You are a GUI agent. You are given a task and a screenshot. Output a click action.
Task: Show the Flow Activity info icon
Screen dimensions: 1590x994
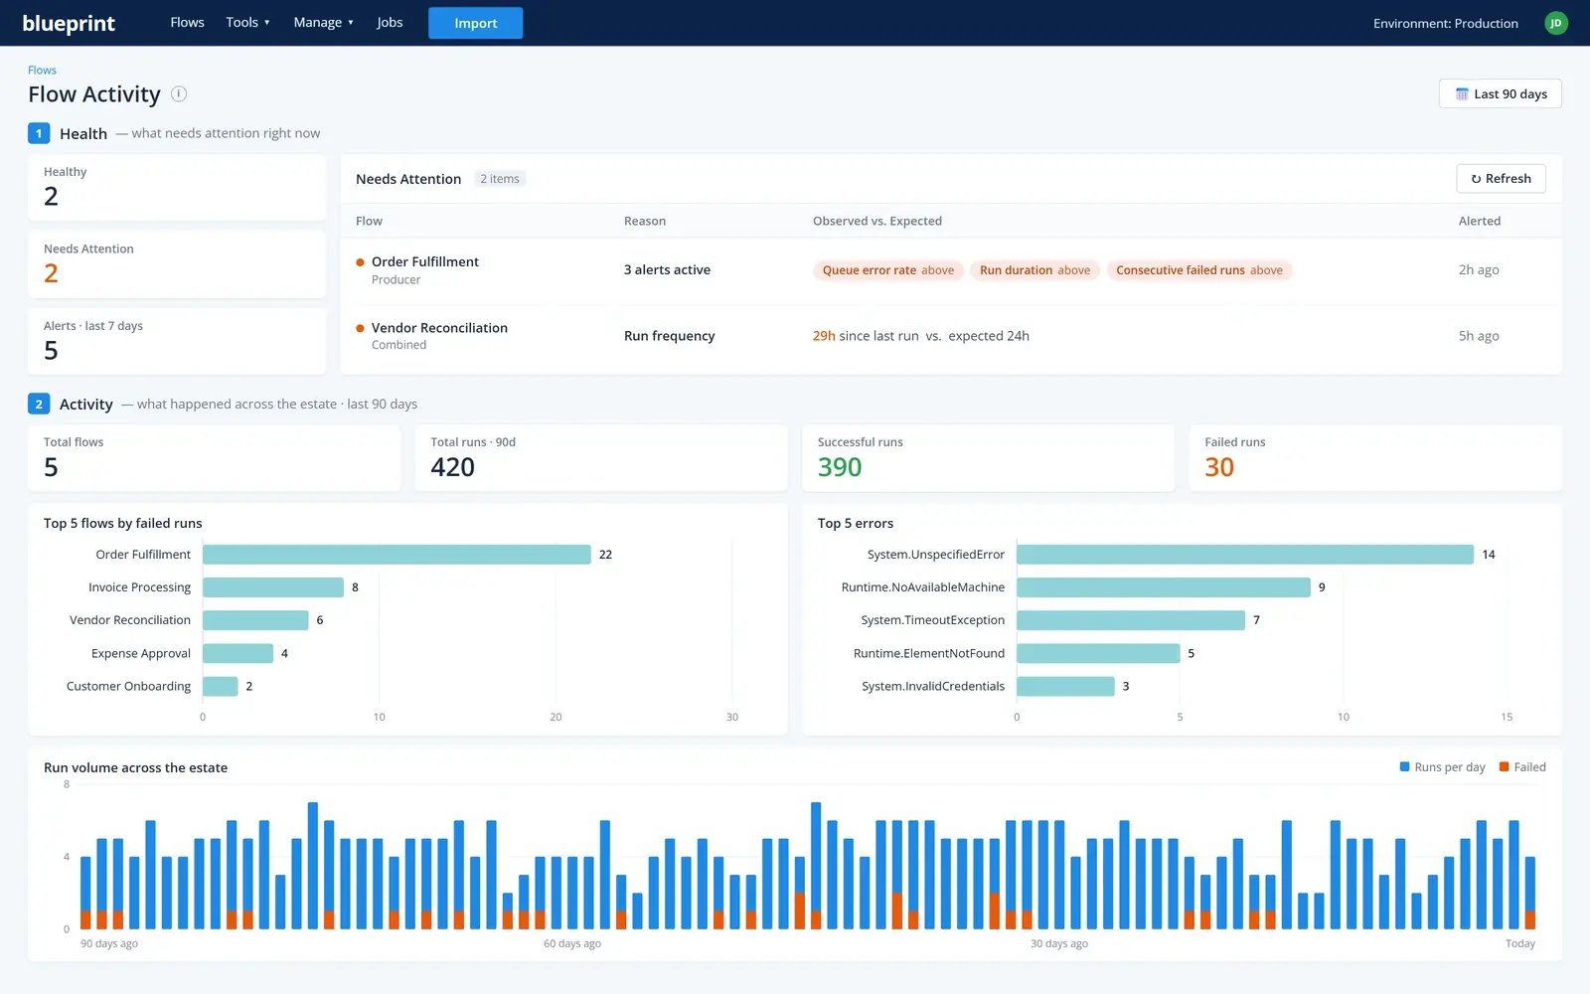179,93
